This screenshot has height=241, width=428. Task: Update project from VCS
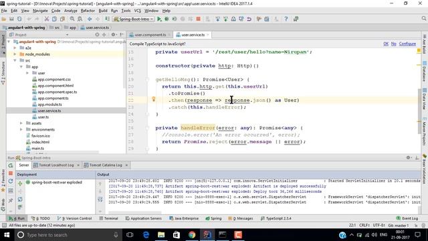pyautogui.click(x=217, y=19)
